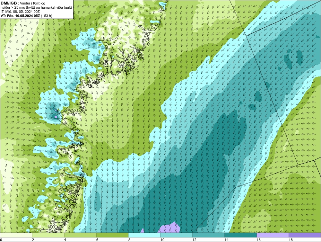Click the 12–14 m/s teal legend swatch
The width and height of the screenshot is (321, 242).
click(x=209, y=235)
